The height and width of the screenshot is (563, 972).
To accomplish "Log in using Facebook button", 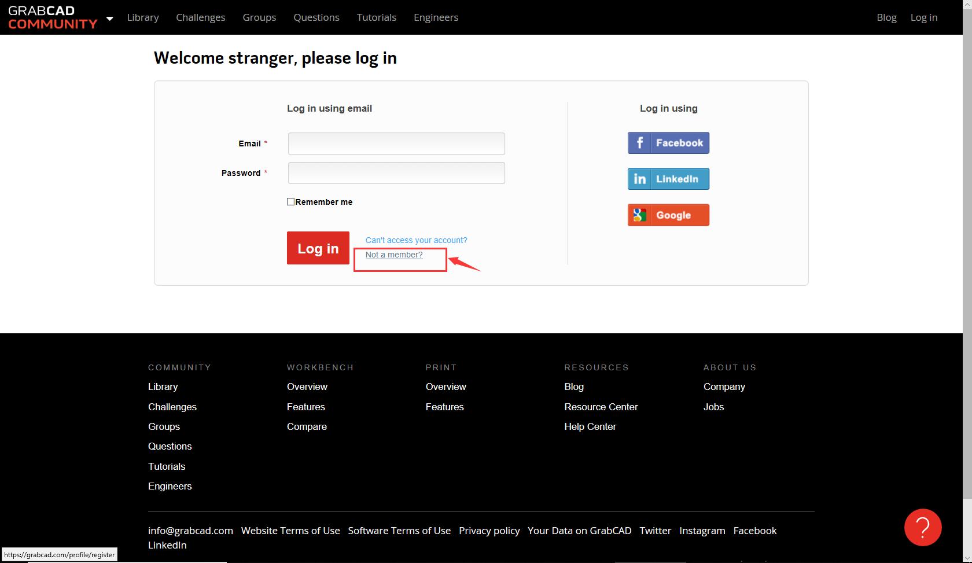I will click(668, 143).
